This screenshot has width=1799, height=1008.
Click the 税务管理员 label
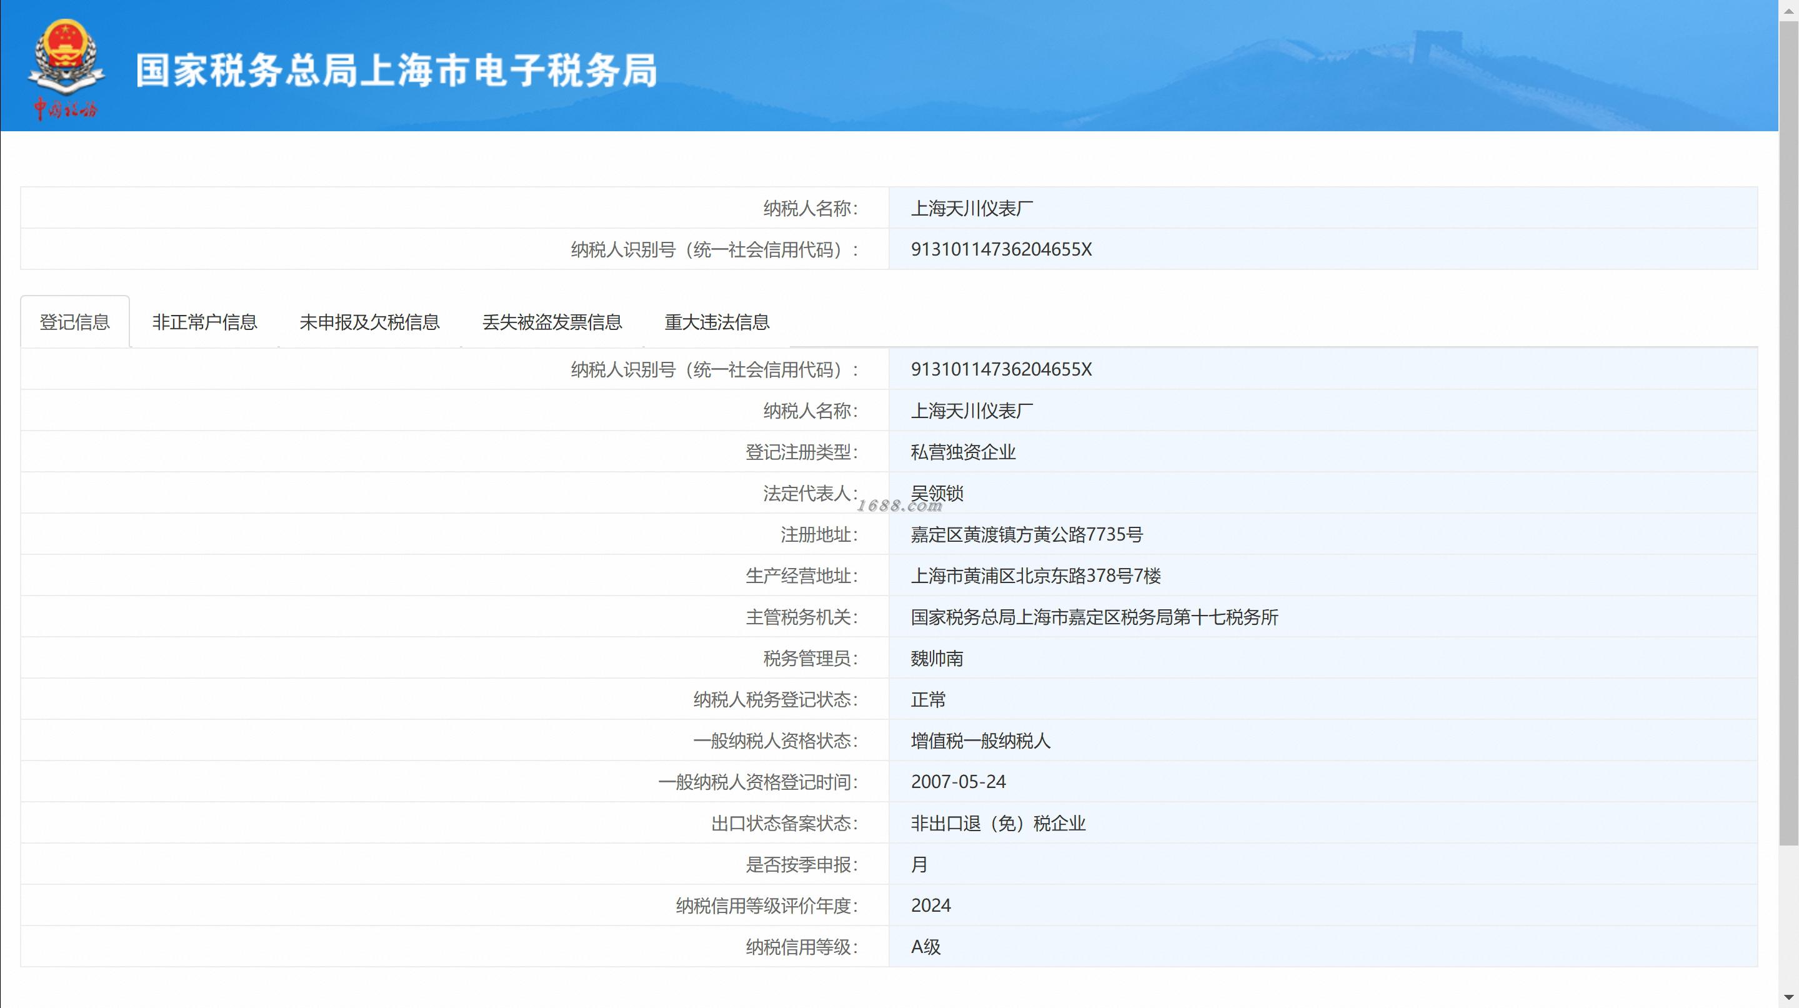810,658
